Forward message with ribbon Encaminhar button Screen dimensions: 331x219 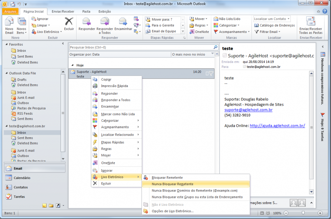(x=123, y=24)
